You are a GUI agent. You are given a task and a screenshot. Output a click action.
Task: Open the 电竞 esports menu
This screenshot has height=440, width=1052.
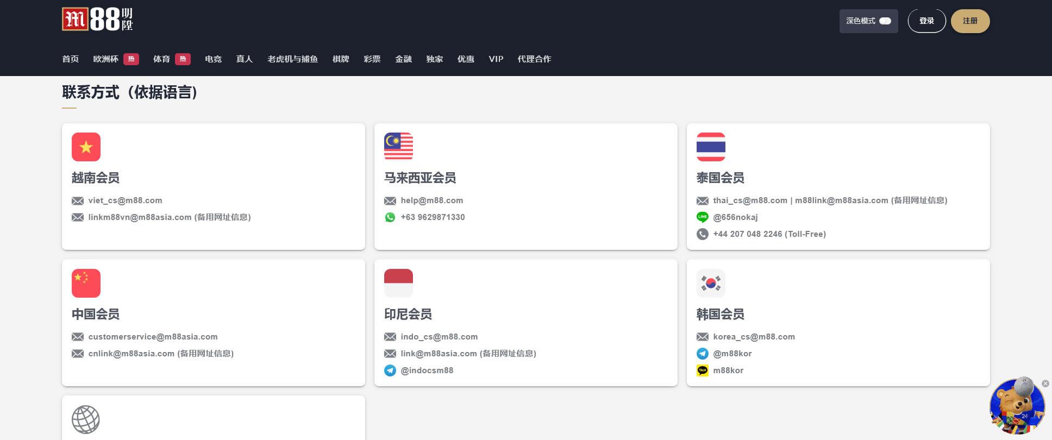pyautogui.click(x=214, y=59)
